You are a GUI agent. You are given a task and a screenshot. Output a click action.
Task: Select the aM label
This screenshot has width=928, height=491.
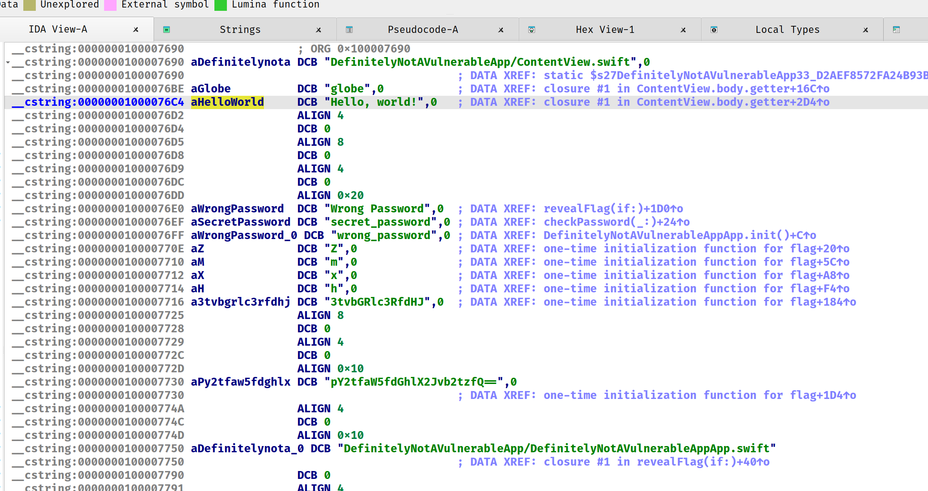pos(197,262)
